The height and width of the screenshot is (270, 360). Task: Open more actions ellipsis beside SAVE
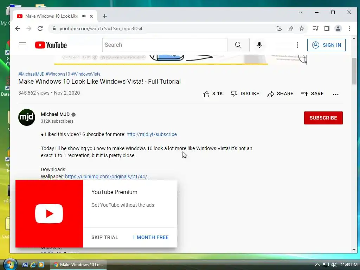[x=336, y=94]
